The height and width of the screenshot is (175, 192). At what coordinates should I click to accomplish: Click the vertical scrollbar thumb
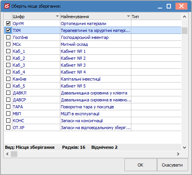[x=184, y=30]
